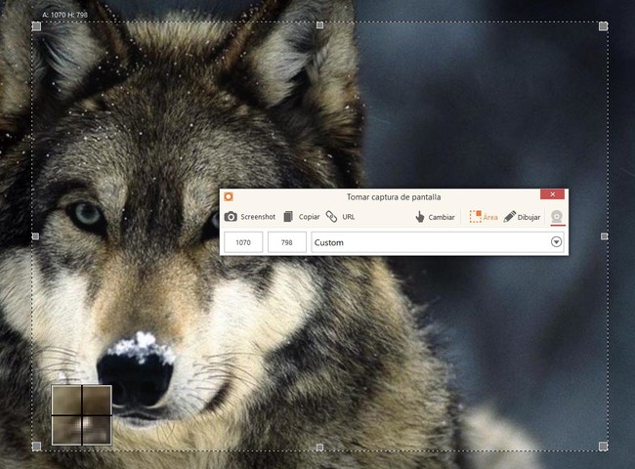635x469 pixels.
Task: Click the Copiar text label
Action: (310, 217)
